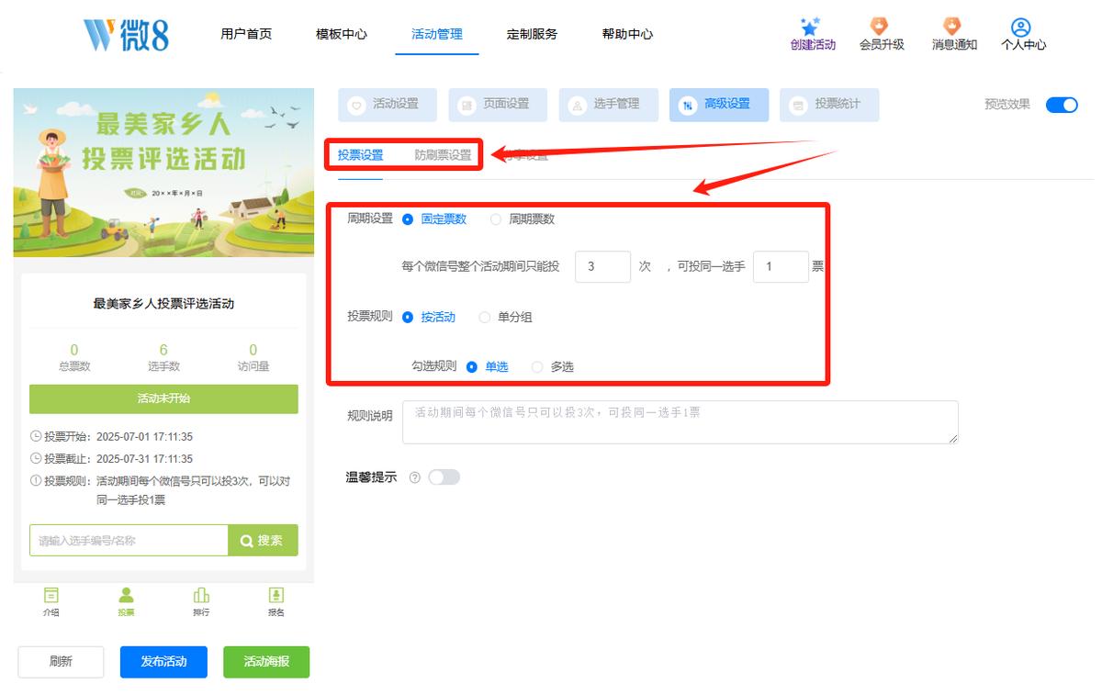Click the magnifier icon in 搜索 button
1102x695 pixels.
[x=246, y=541]
